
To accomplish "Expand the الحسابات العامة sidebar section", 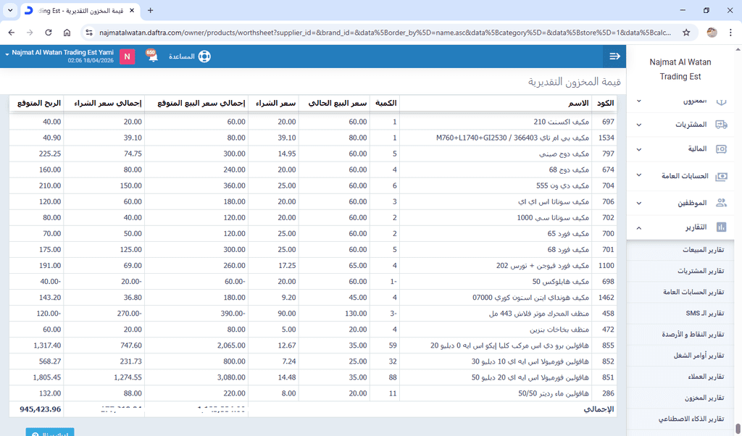I will (638, 176).
